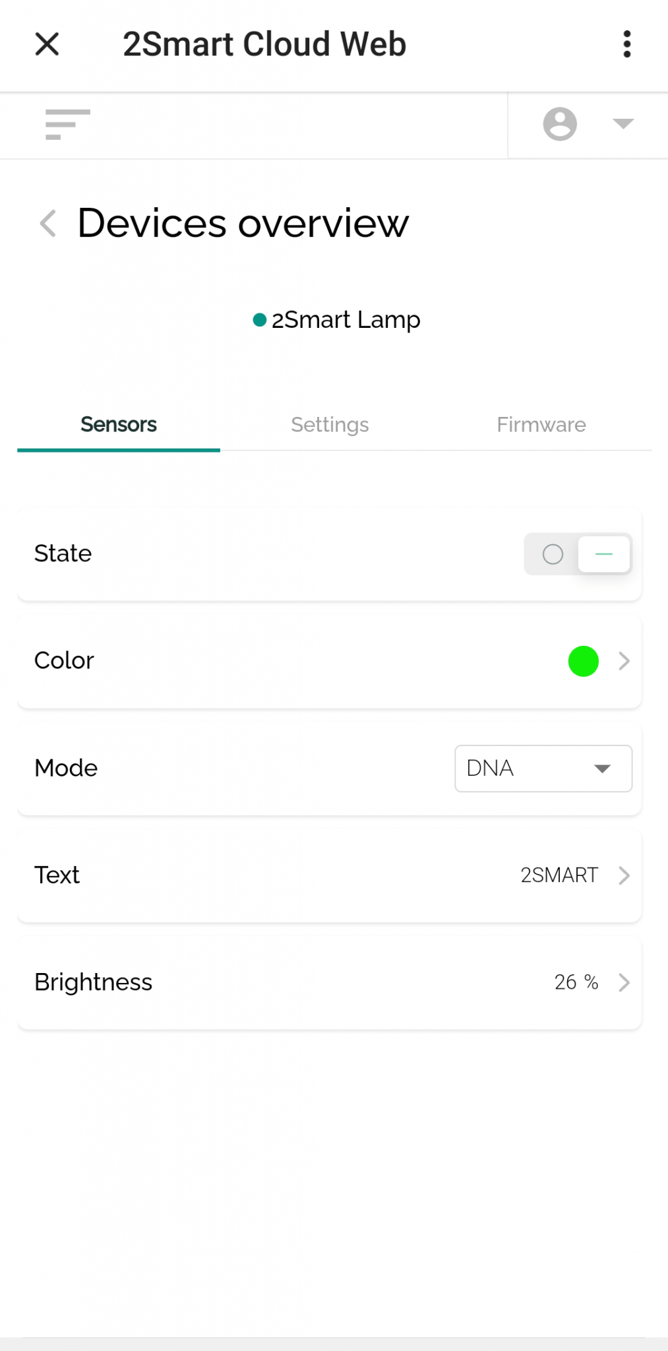Click the left circle of the State toggle

click(x=553, y=554)
